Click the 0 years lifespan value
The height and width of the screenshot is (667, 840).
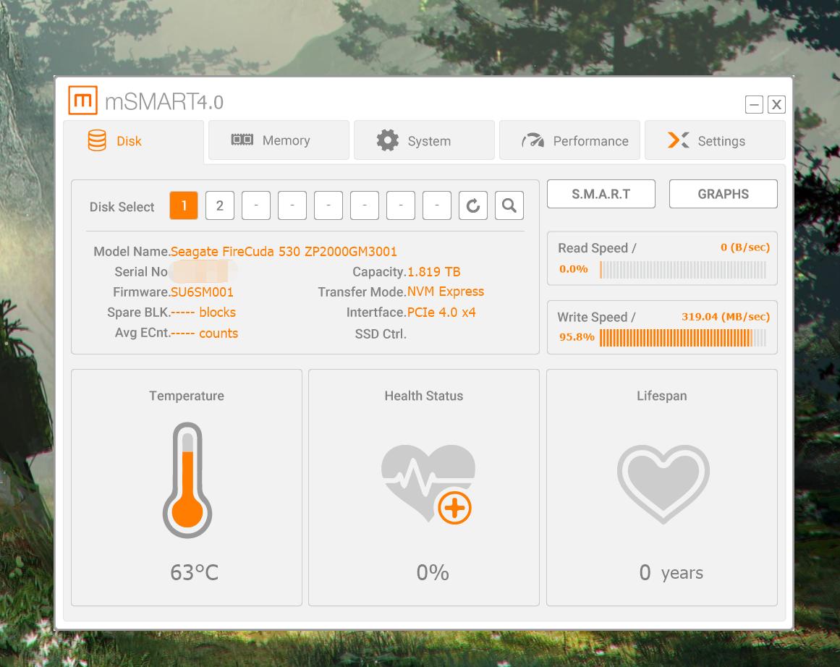click(671, 573)
